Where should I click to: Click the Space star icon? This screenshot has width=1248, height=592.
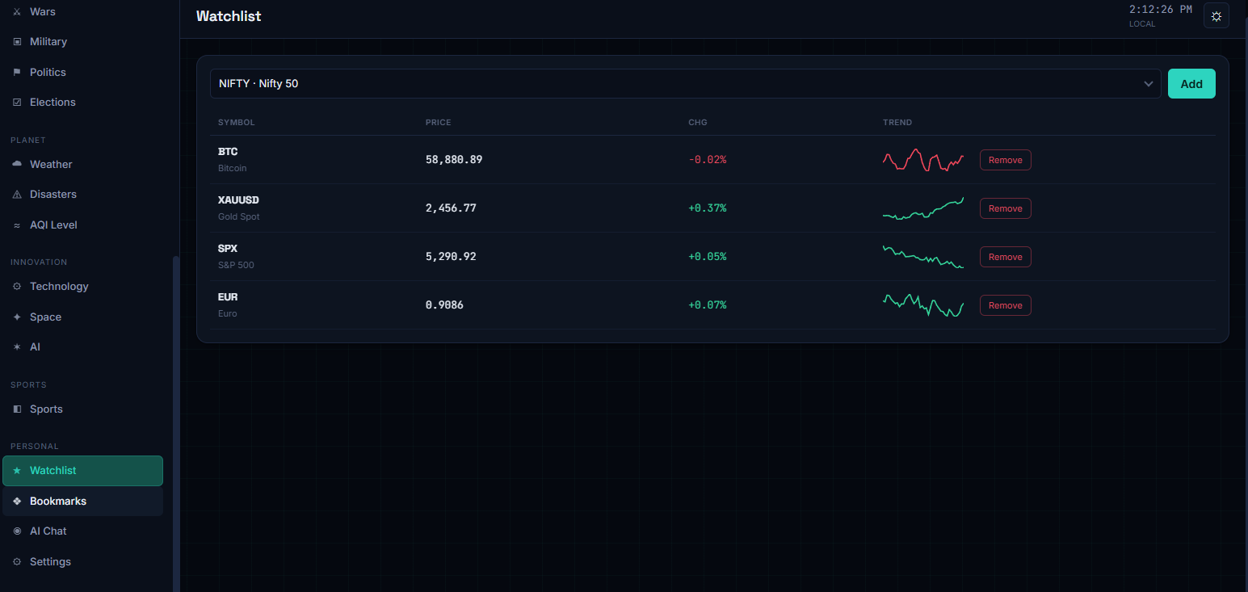pos(17,317)
